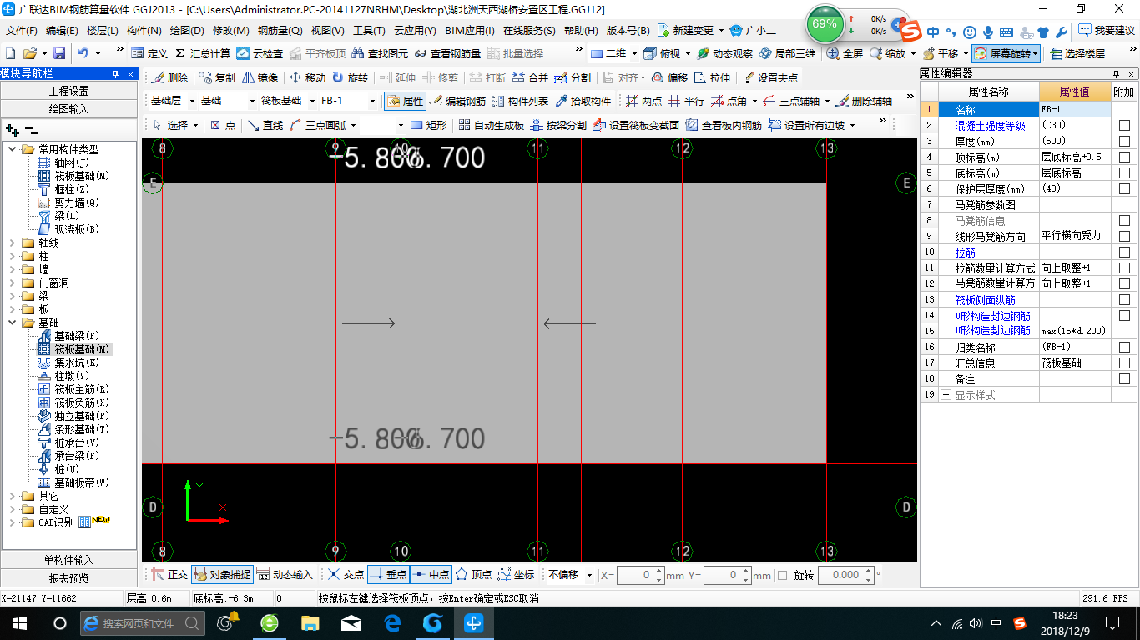The height and width of the screenshot is (640, 1140).
Task: Expand the 墙 tree node
Action: (12, 269)
